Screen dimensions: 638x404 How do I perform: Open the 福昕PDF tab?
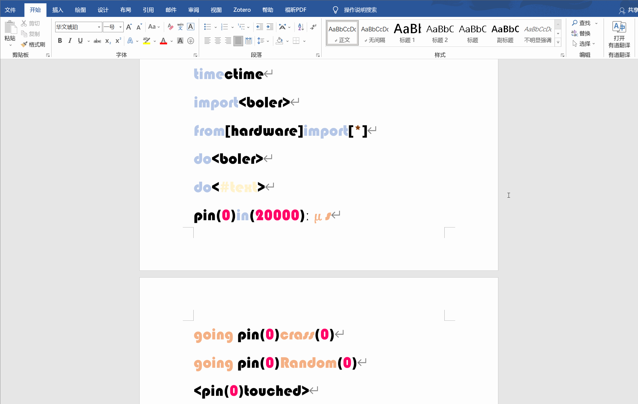tap(296, 10)
